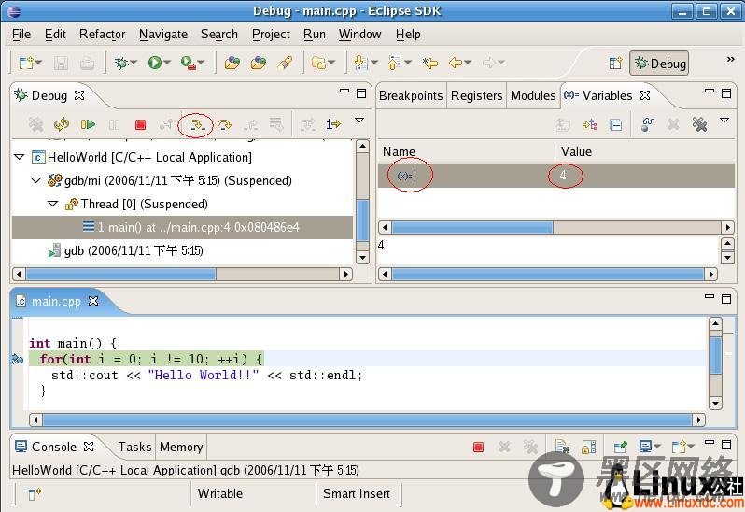Select the gdb process entry

125,250
